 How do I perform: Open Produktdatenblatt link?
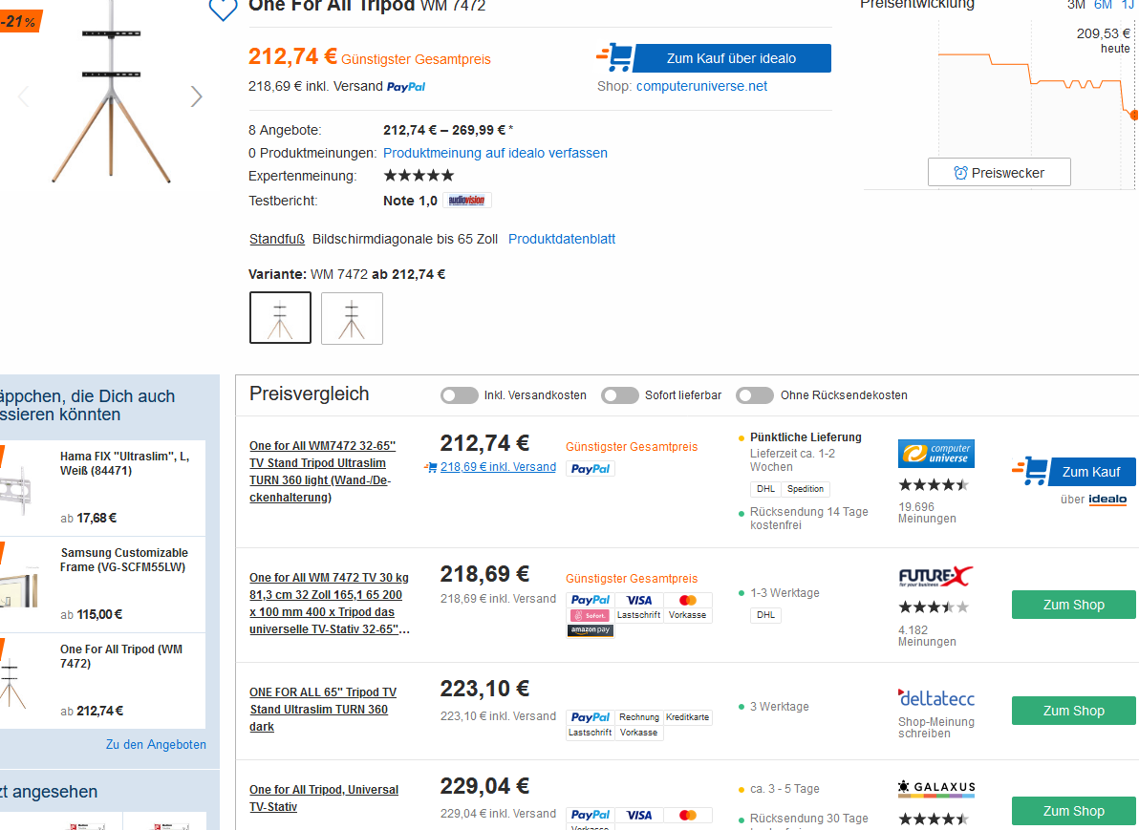(562, 239)
